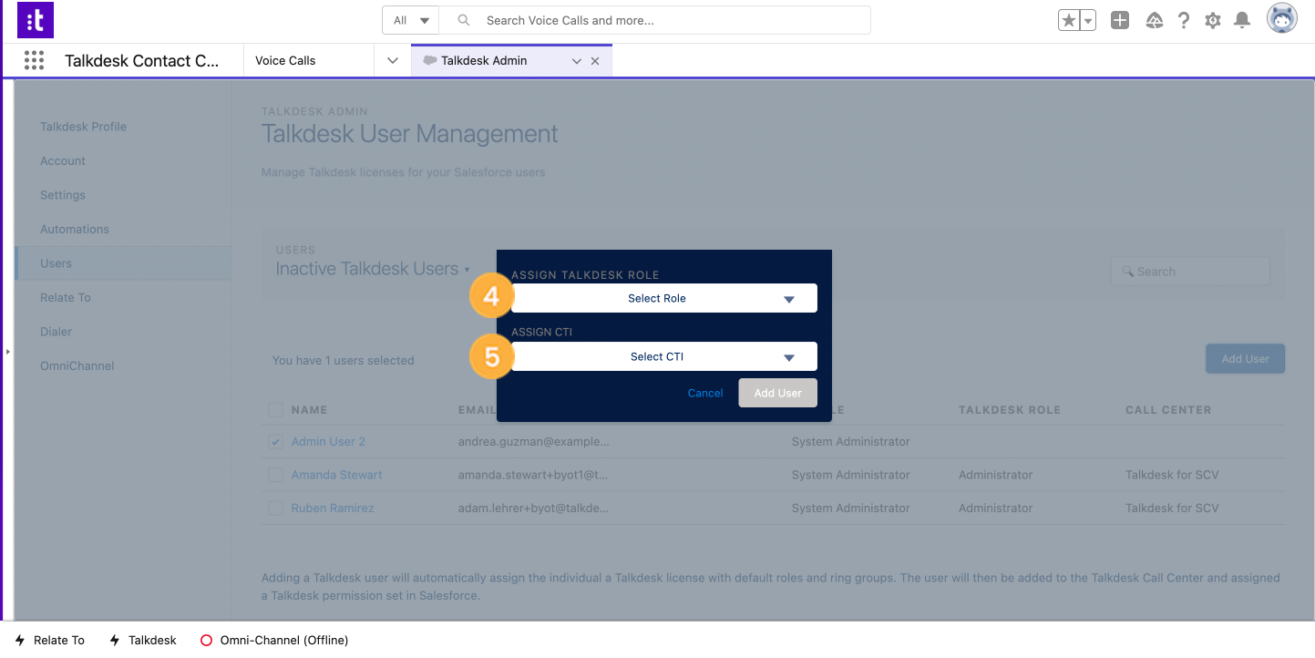Click the users Search field
This screenshot has width=1315, height=658.
(1189, 272)
